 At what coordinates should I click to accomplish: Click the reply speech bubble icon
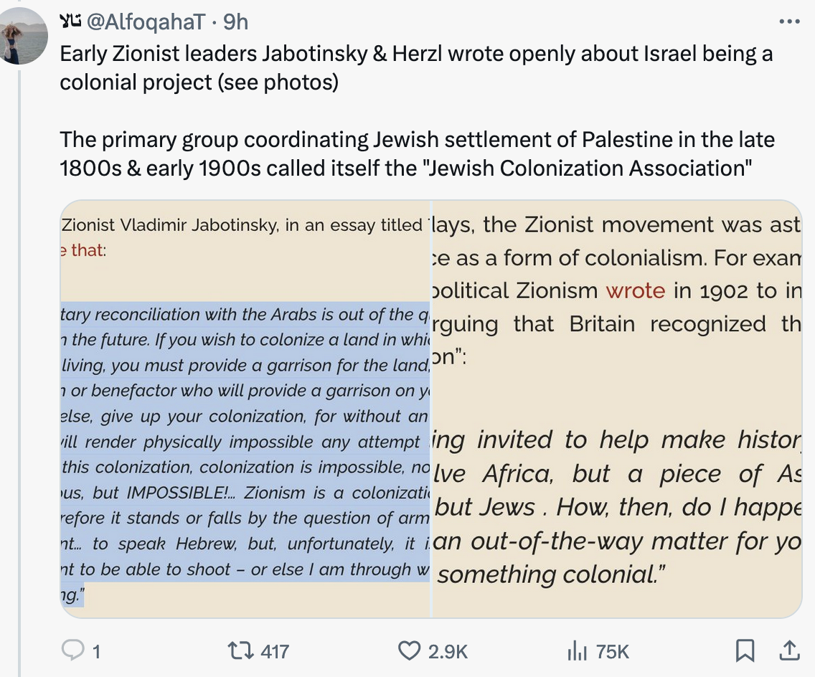pos(72,650)
